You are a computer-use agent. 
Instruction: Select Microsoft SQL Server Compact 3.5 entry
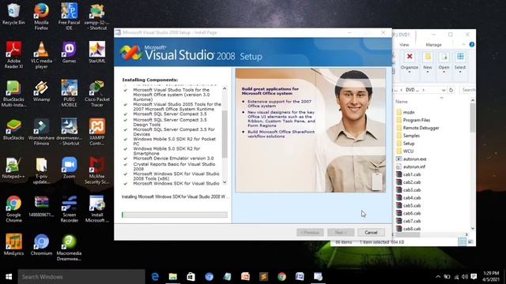point(170,114)
